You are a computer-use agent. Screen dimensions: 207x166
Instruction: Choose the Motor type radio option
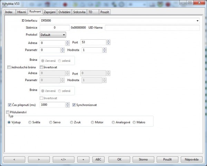pos(92,122)
